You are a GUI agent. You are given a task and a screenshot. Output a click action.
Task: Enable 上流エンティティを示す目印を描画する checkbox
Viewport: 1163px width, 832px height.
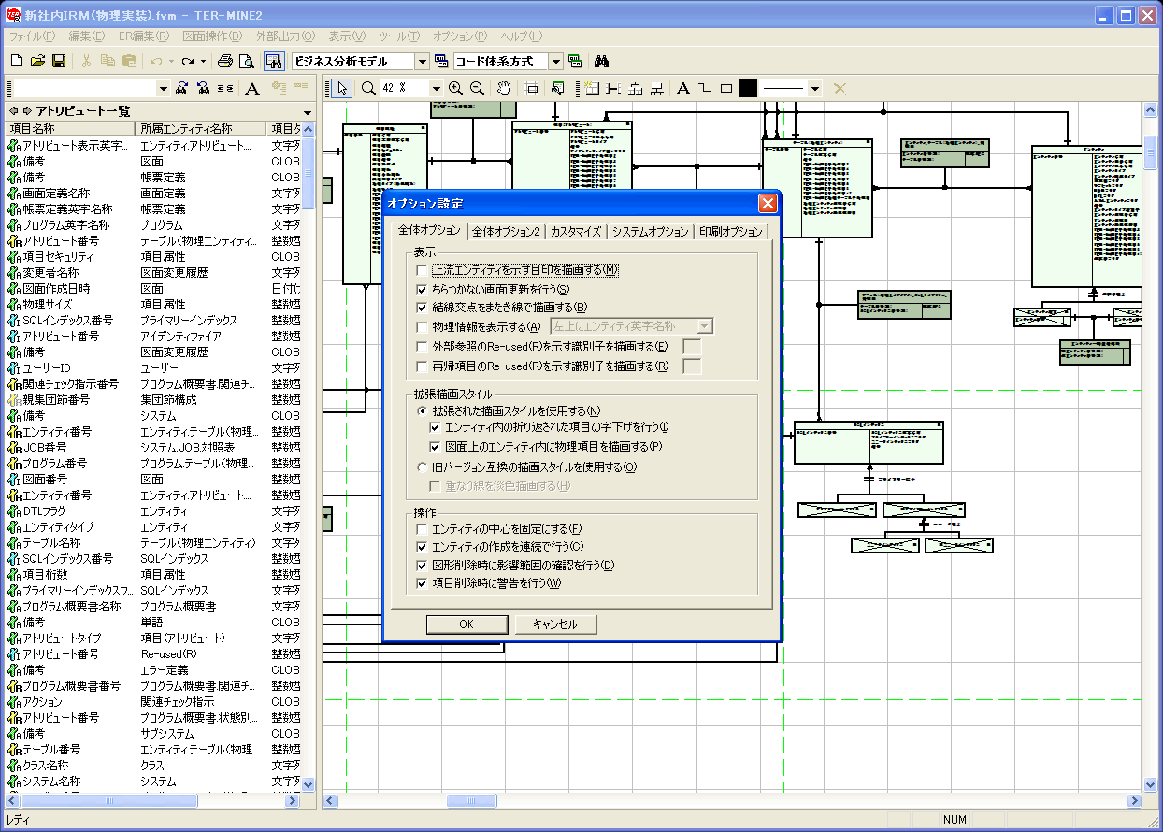pos(423,270)
